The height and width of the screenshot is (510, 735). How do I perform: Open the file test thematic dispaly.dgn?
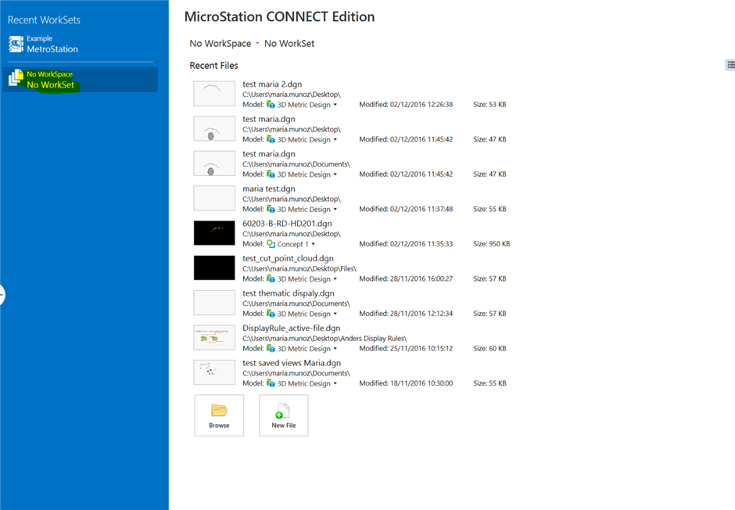pos(289,293)
